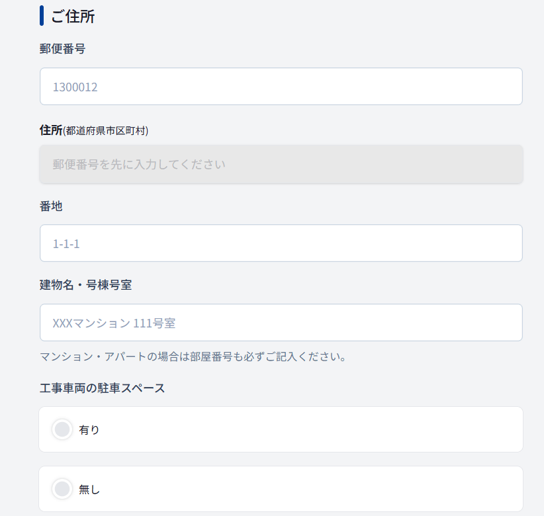544x516 pixels.
Task: Click the 郵便番号 field label
Action: (62, 48)
